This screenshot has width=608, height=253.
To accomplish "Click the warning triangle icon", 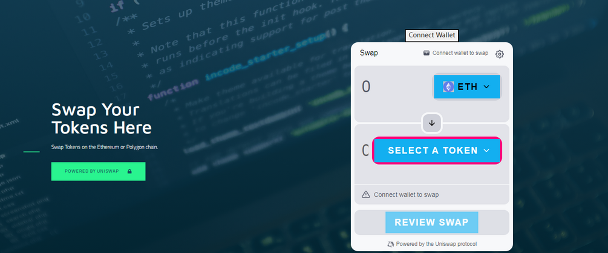I will click(x=365, y=194).
